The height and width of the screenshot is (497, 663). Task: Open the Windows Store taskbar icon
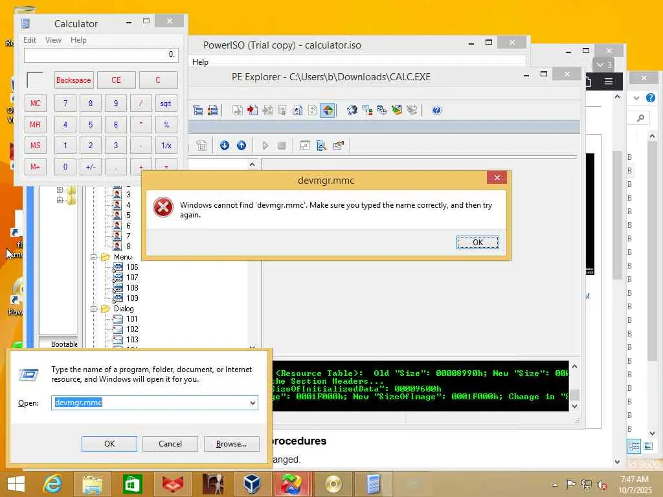point(132,484)
